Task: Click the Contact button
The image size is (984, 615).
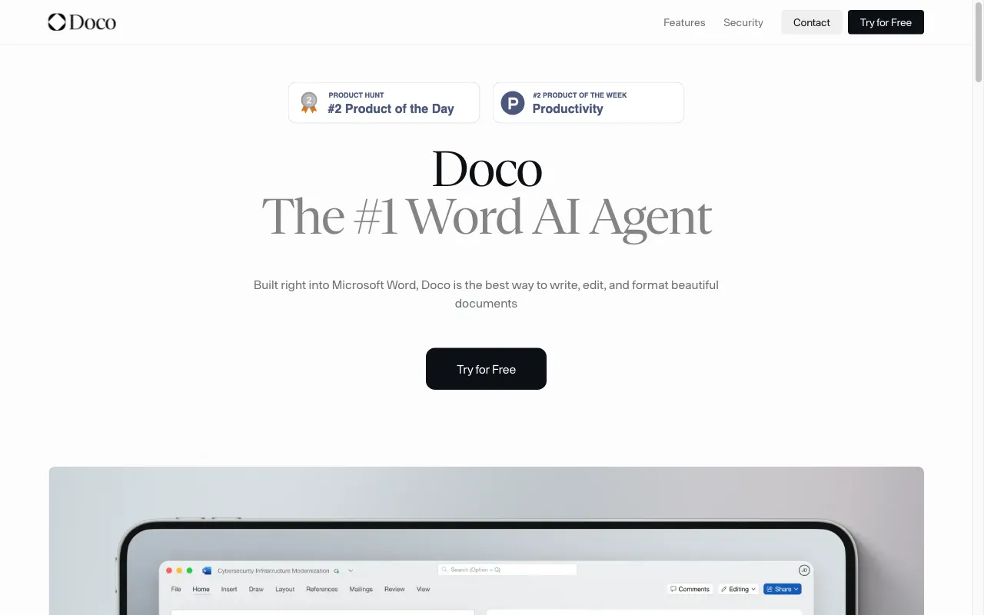Action: point(812,22)
